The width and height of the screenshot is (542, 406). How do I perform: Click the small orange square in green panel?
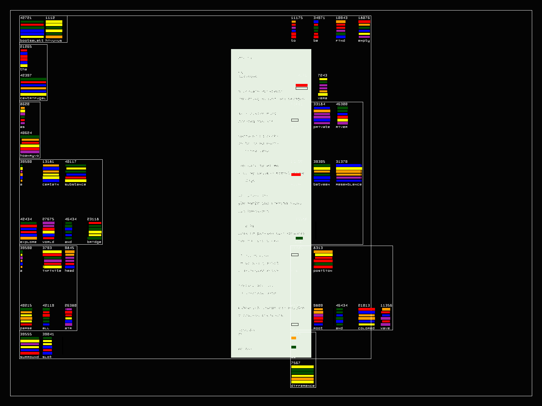point(294,338)
